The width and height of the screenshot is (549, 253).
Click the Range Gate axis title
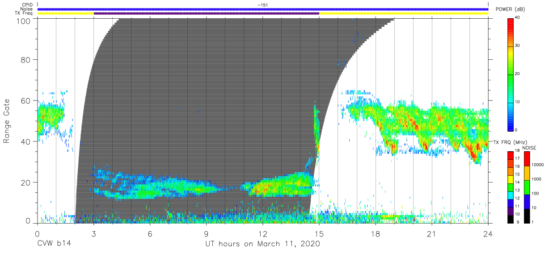(7, 121)
